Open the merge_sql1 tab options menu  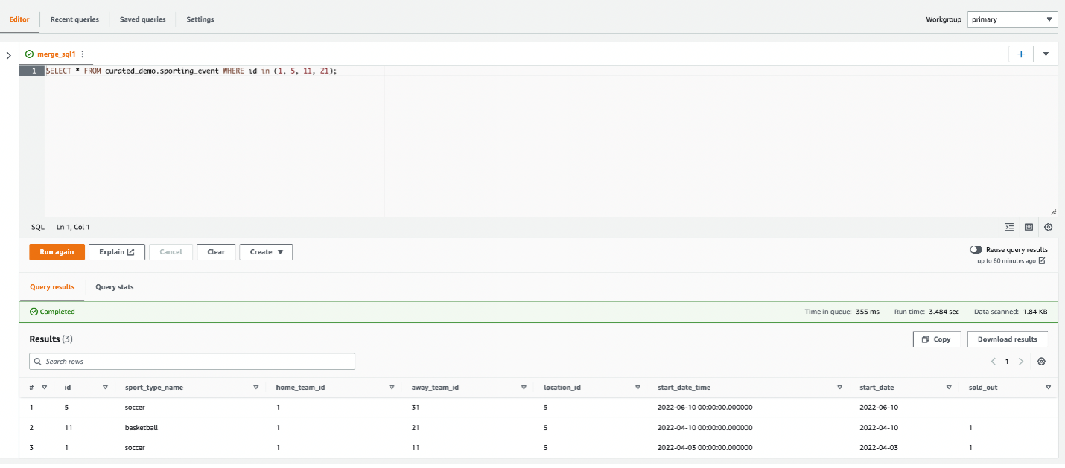click(x=83, y=54)
